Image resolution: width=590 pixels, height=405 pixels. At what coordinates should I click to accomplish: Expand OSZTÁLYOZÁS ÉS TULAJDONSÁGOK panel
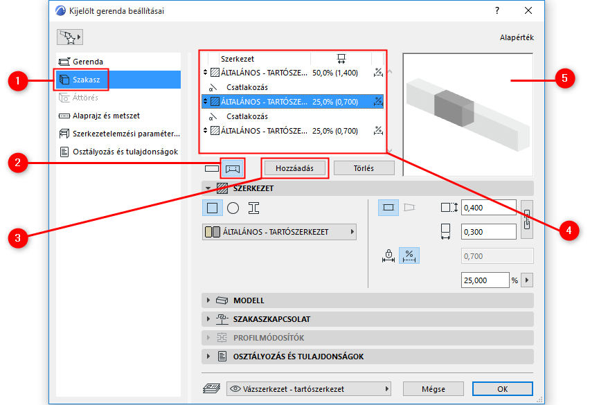pyautogui.click(x=208, y=356)
